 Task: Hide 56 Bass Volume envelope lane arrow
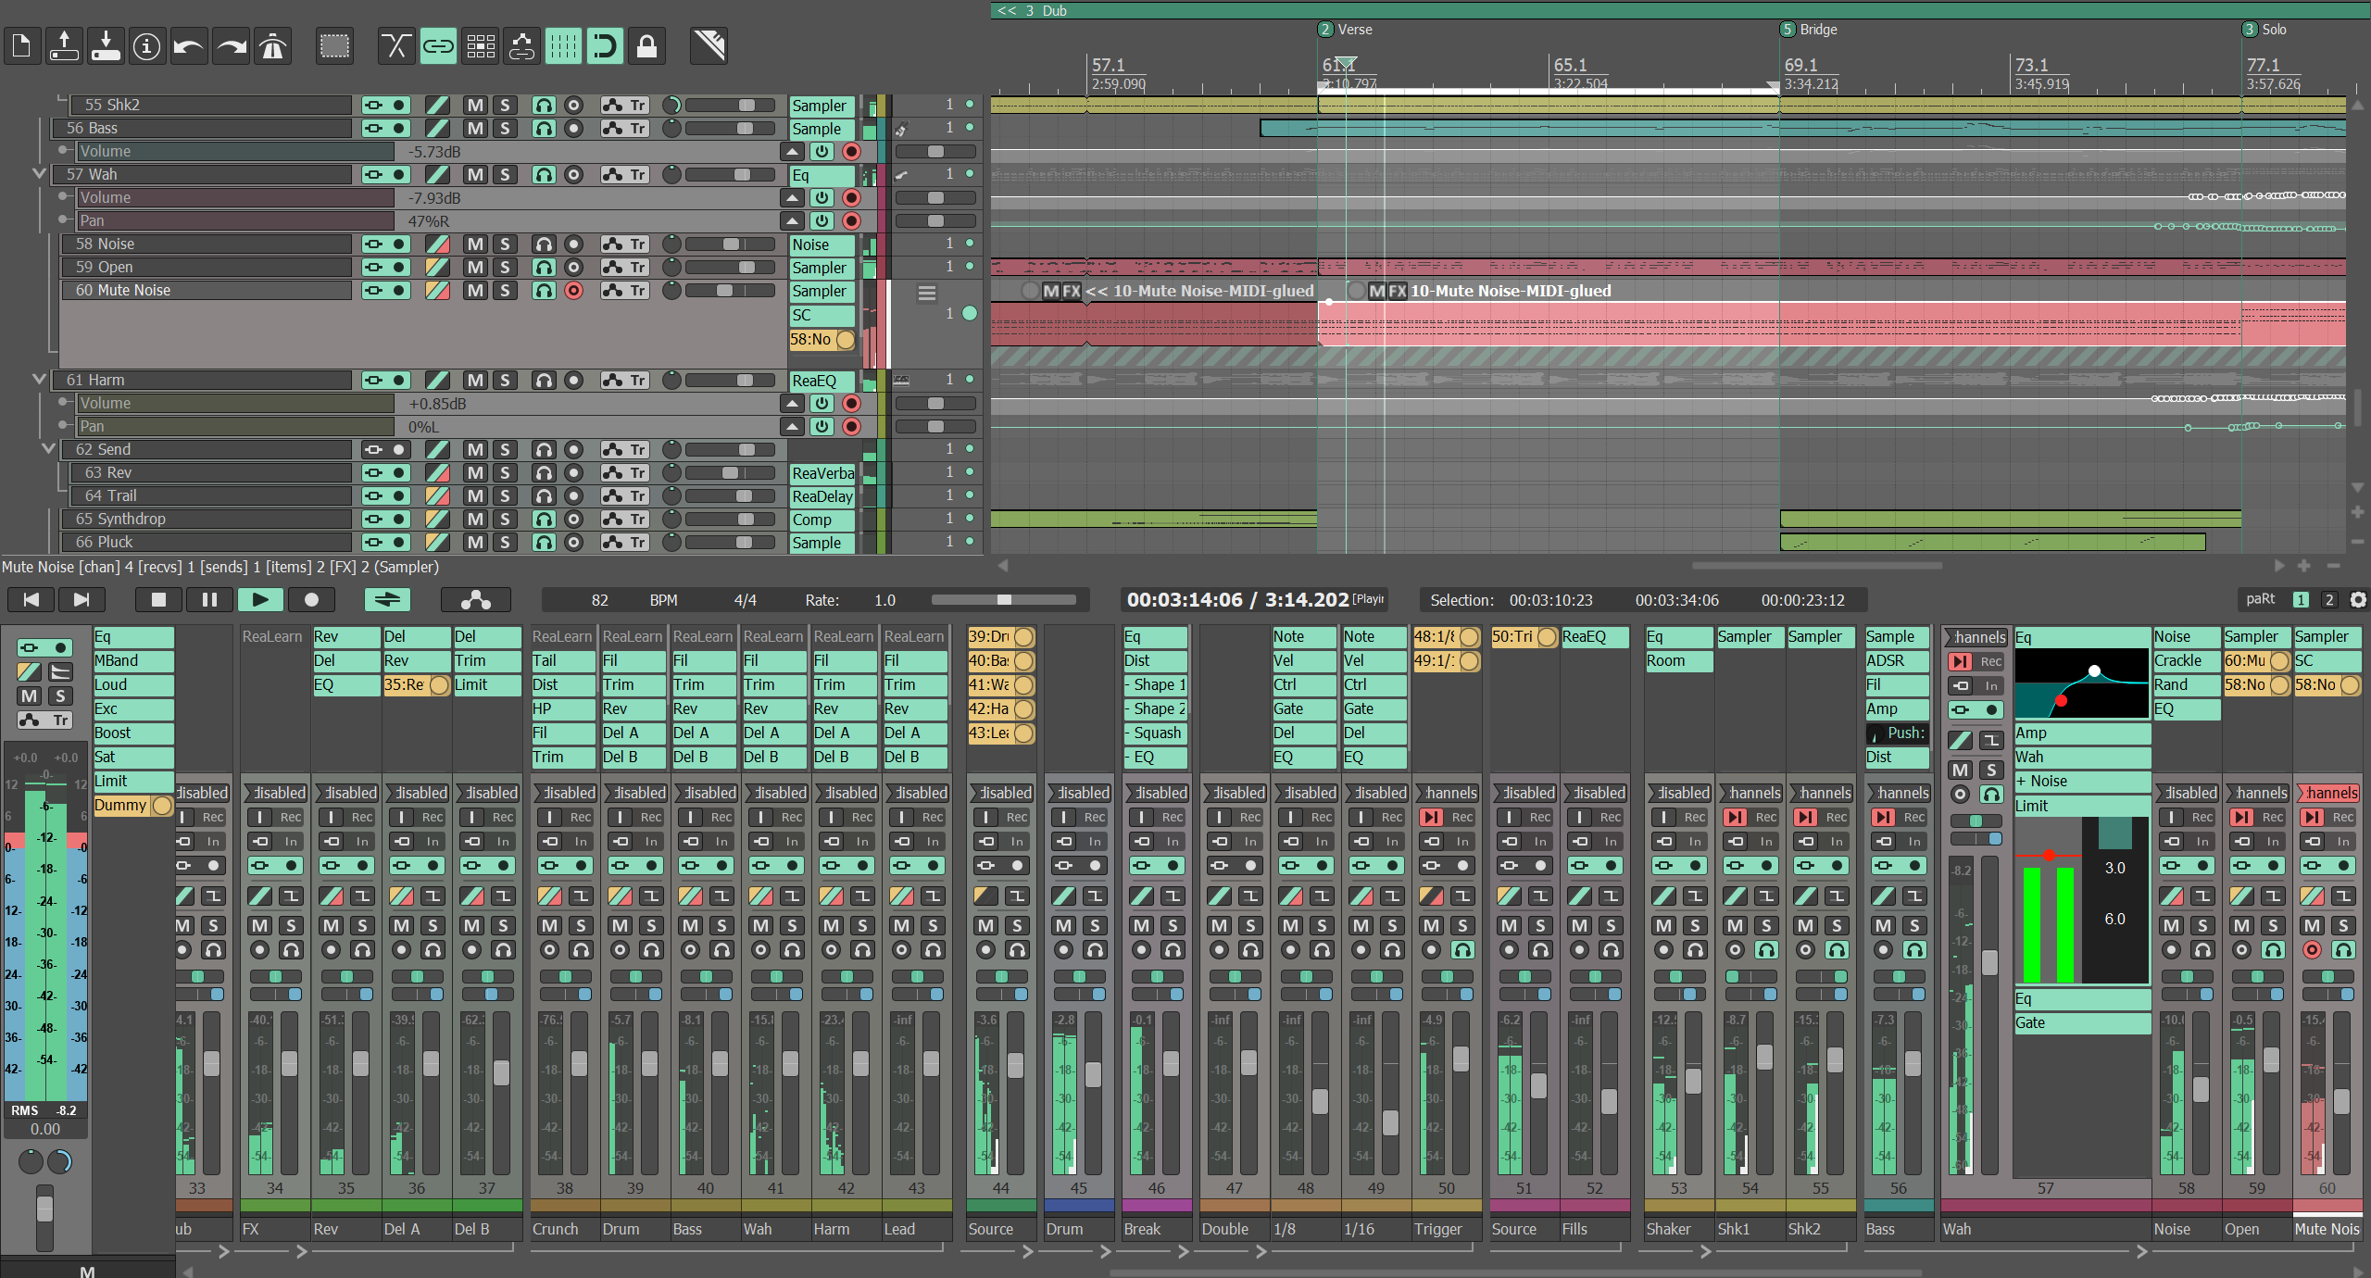pos(792,151)
